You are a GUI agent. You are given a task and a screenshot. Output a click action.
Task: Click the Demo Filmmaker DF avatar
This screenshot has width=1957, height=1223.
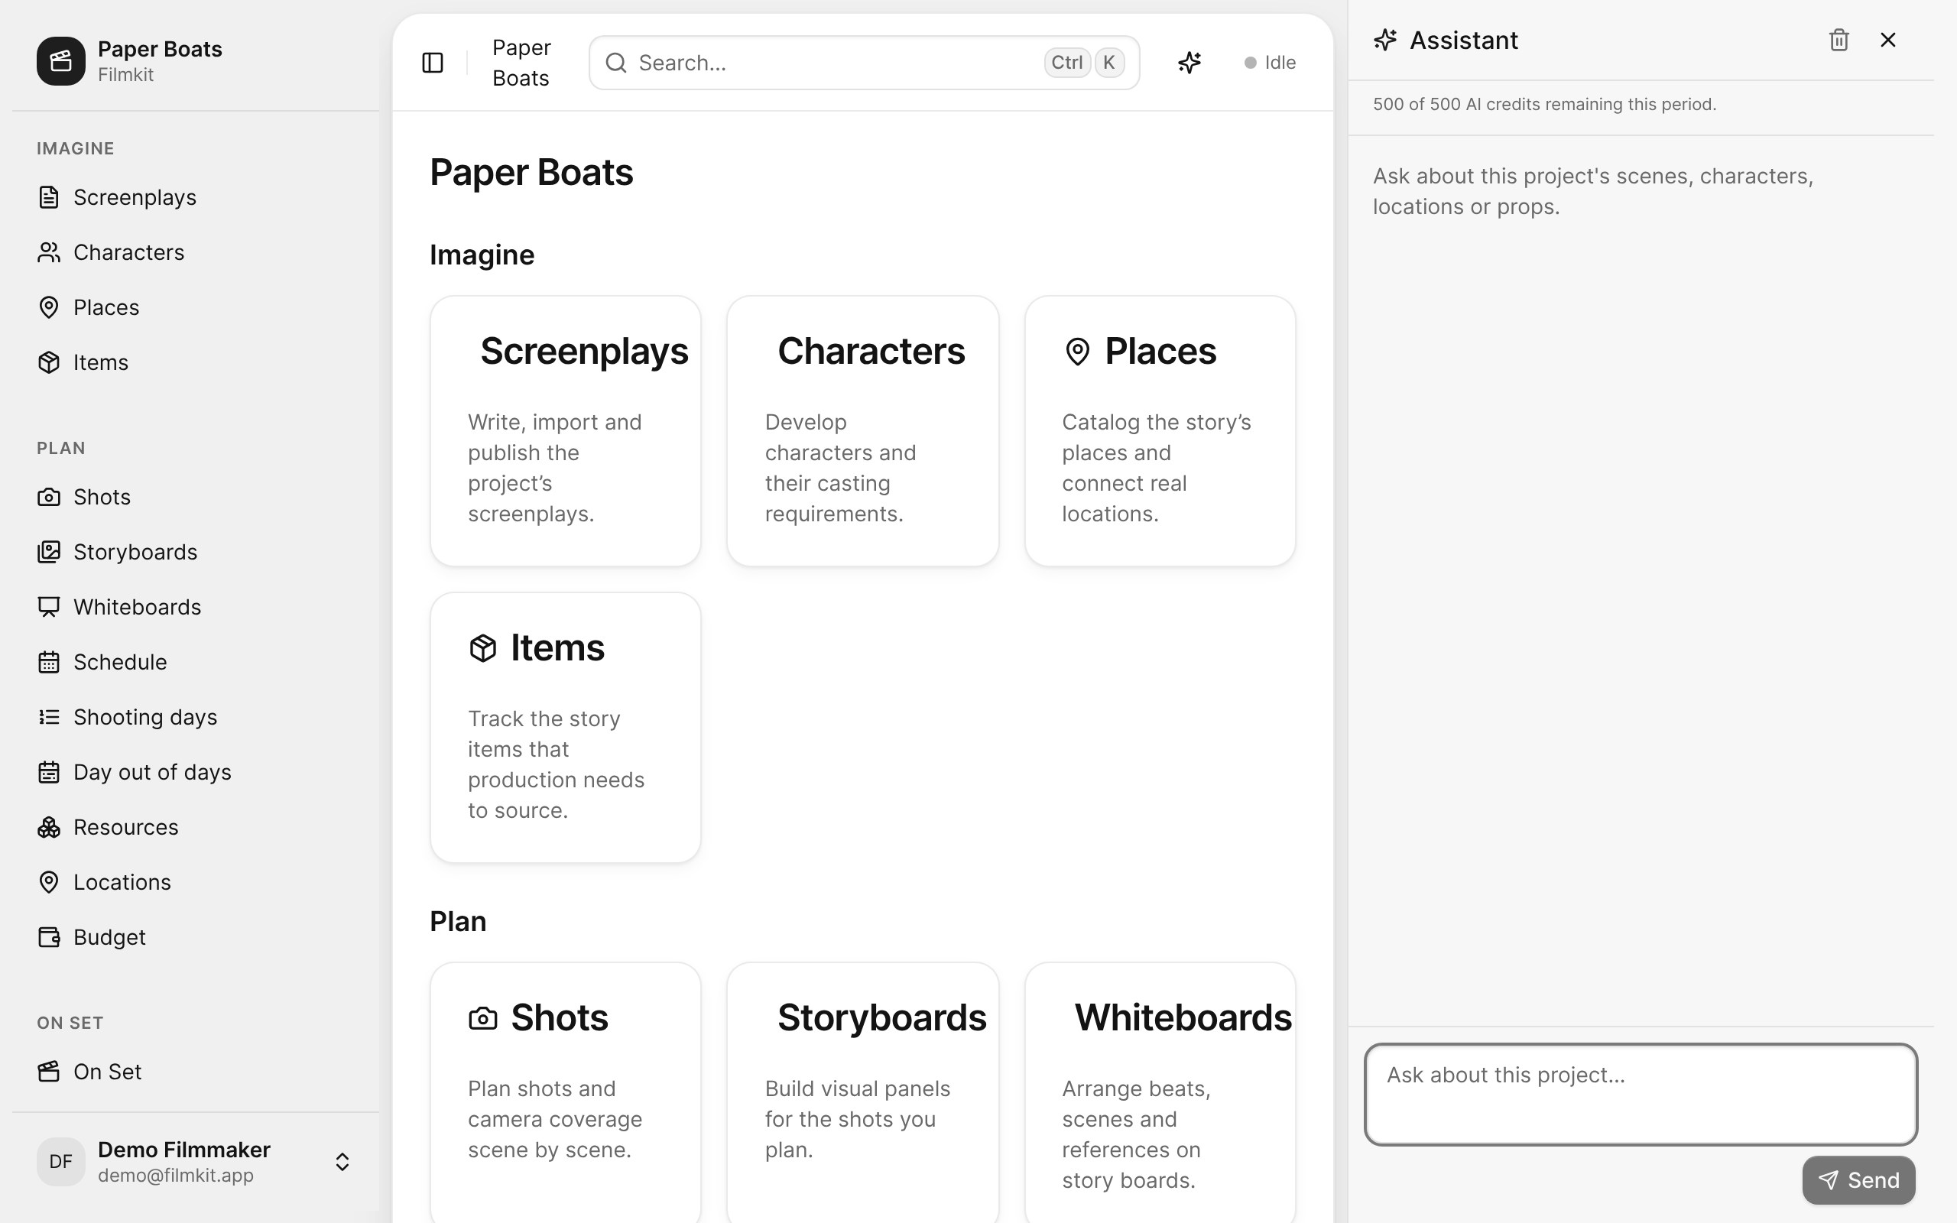point(60,1162)
